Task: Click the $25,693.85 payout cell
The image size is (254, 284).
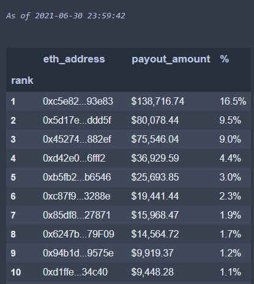Action: (x=155, y=177)
